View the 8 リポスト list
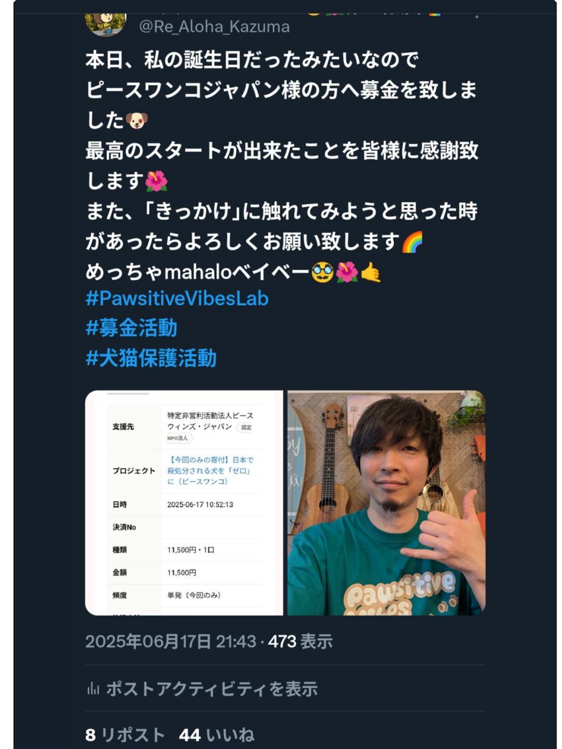The width and height of the screenshot is (562, 749). 125,735
